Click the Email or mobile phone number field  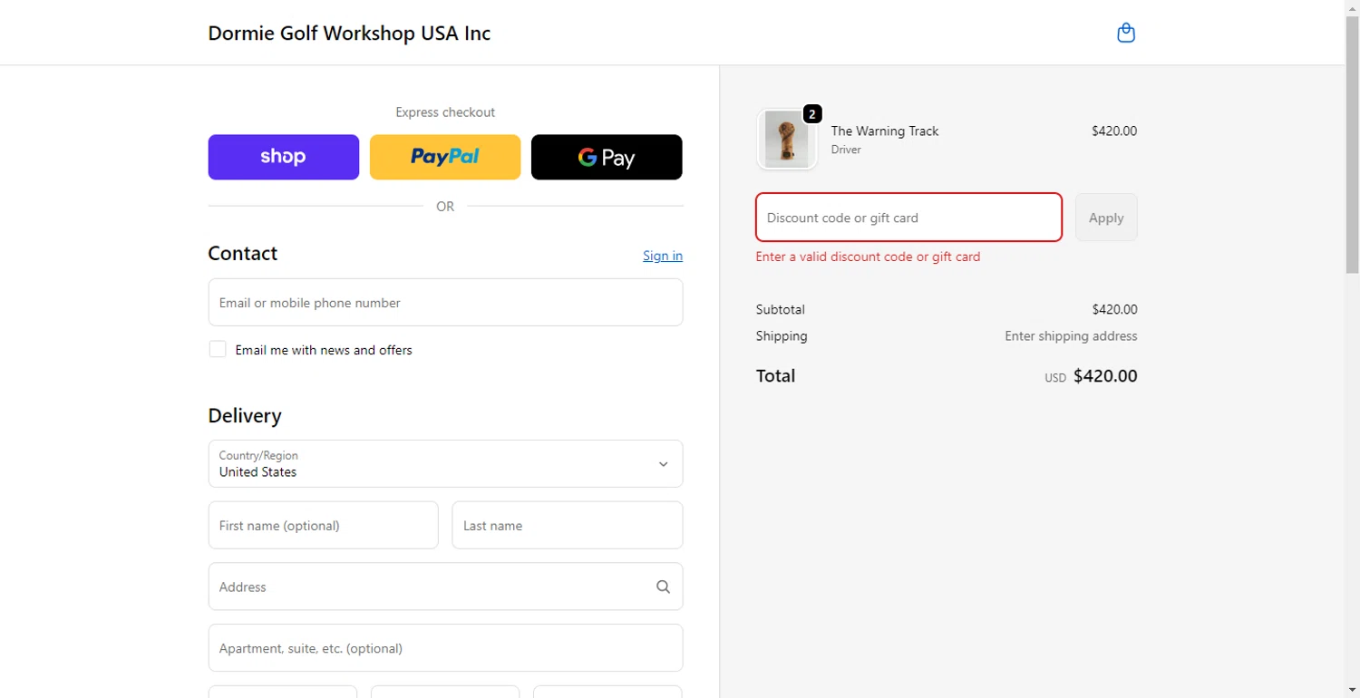445,302
